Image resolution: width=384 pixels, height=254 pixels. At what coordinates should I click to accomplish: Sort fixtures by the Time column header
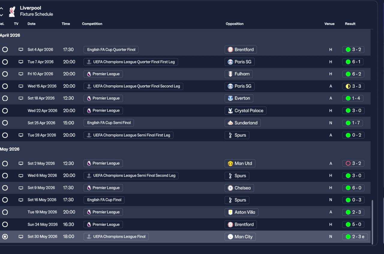pos(66,24)
